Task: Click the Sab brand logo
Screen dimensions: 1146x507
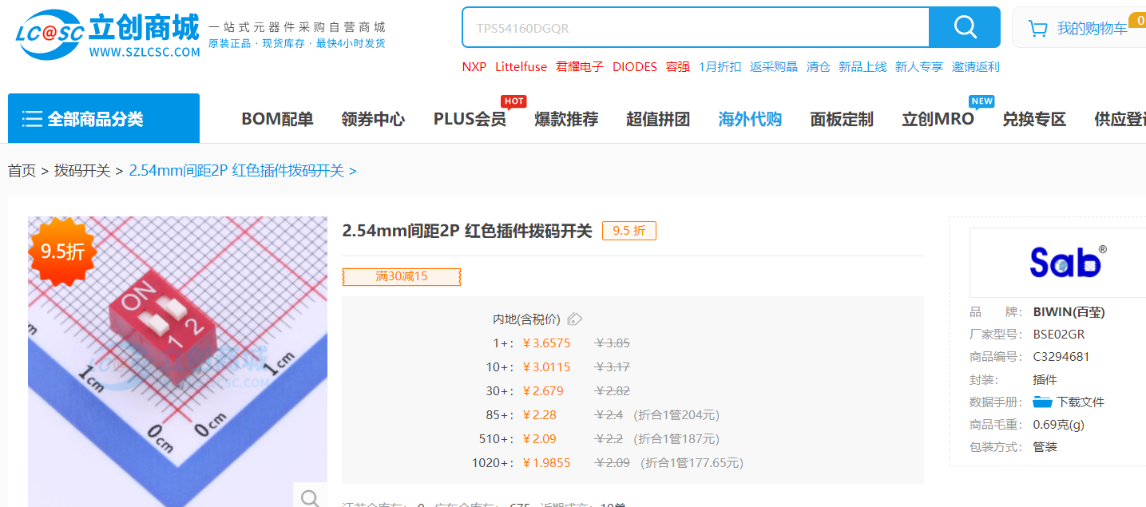Action: coord(1068,262)
